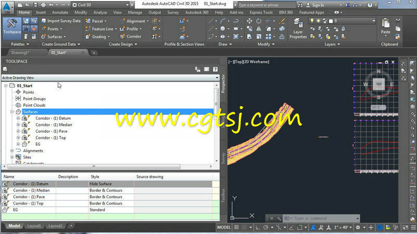417x234 pixels.
Task: Click the Grading tool
Action: click(x=97, y=36)
